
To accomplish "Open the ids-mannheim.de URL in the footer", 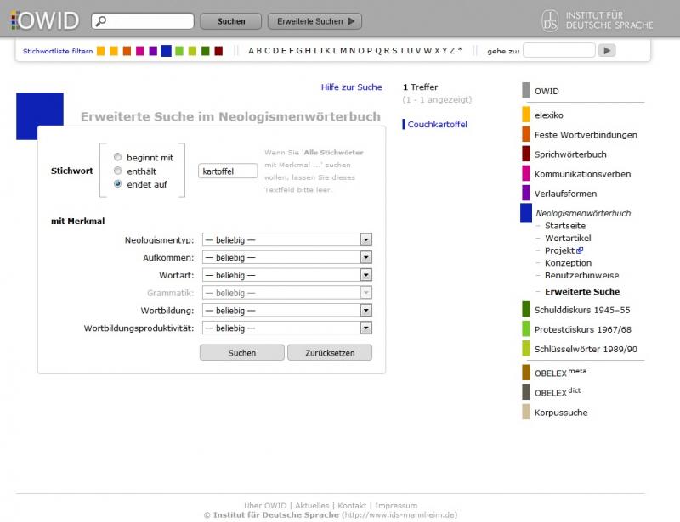I will (x=399, y=515).
